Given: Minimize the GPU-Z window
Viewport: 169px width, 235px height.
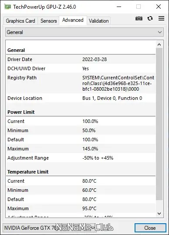Looking at the screenshot, I should tap(119, 7).
